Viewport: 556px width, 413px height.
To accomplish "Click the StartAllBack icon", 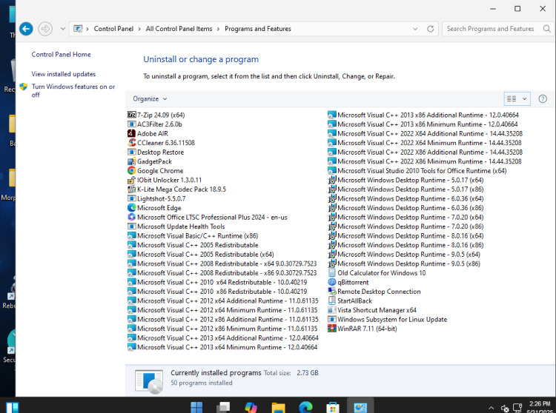I will click(332, 300).
